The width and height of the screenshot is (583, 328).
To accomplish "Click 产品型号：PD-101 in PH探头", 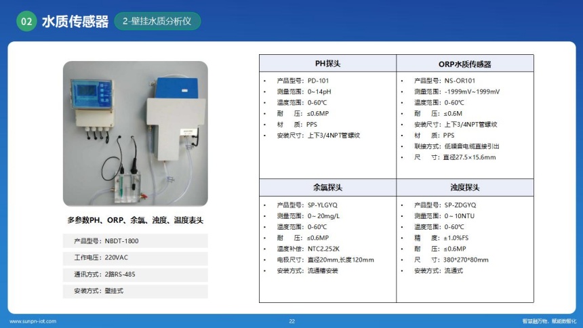I will point(302,81).
